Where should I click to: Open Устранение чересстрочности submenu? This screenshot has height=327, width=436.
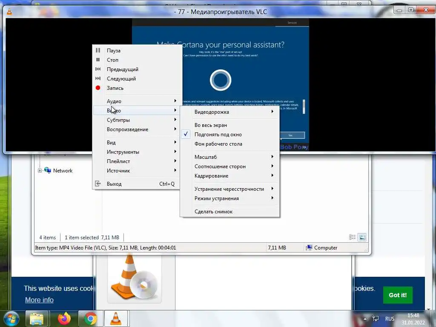230,189
